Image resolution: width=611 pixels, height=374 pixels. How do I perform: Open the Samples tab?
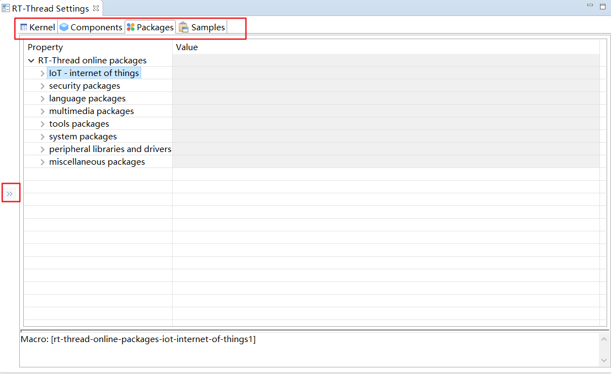202,27
